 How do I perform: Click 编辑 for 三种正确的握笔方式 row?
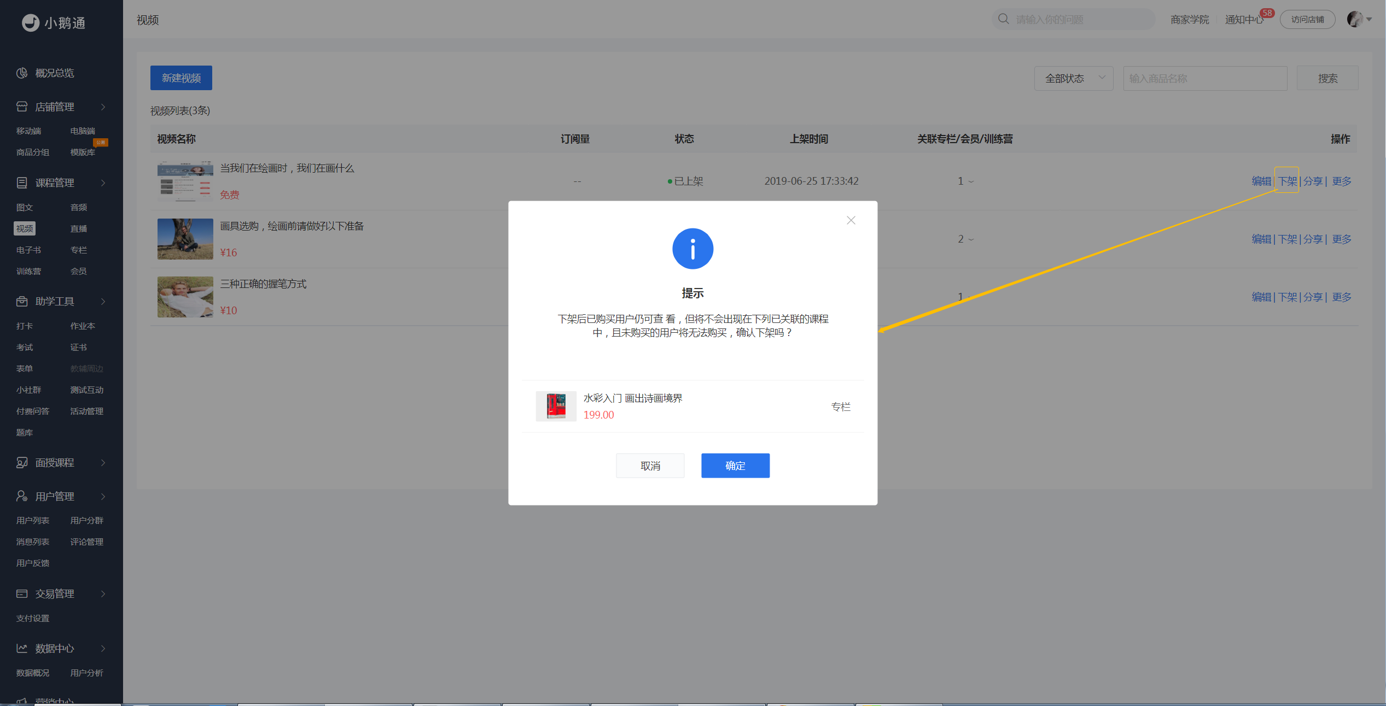pos(1261,297)
